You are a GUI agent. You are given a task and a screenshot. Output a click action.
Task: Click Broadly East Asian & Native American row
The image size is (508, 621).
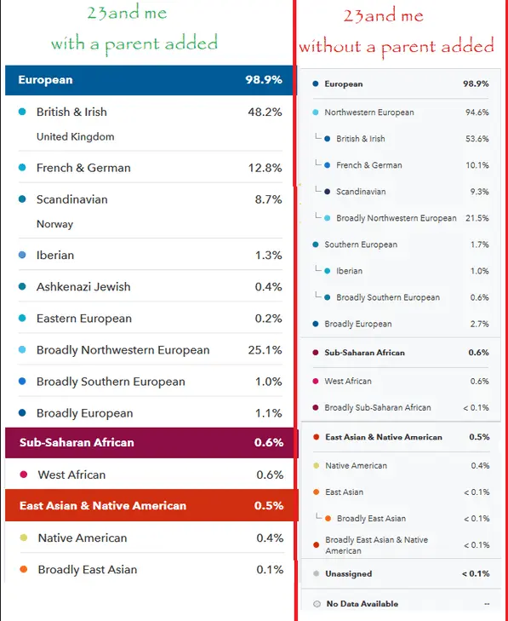coord(401,545)
